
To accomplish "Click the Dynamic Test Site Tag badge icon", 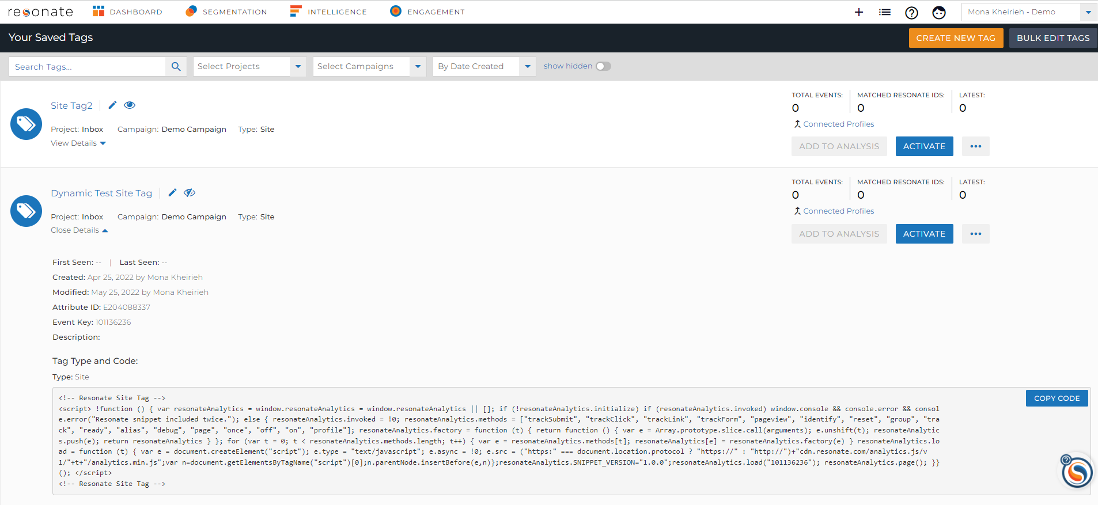I will 26,211.
